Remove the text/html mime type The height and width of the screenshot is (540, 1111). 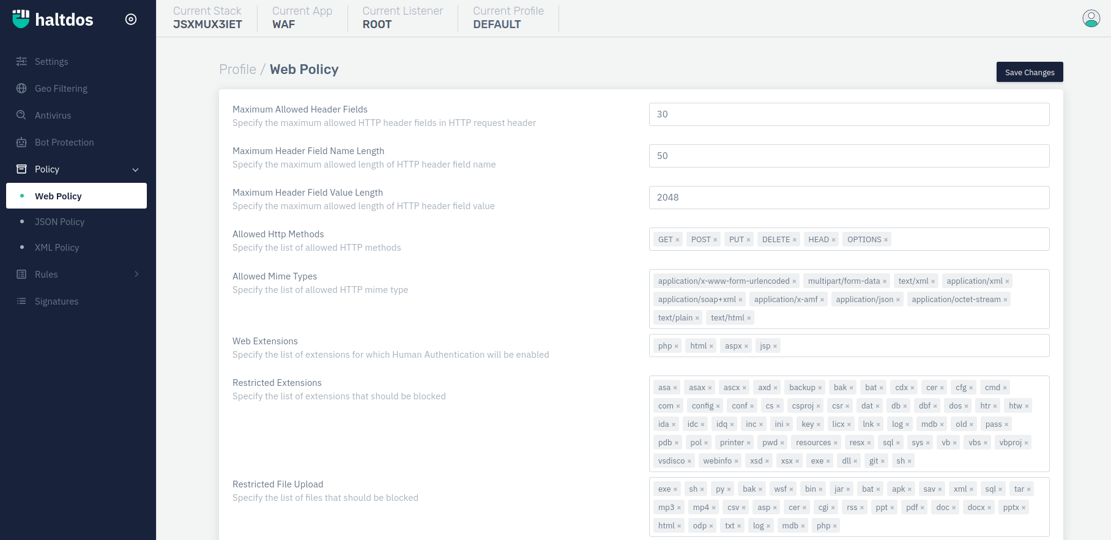(749, 318)
